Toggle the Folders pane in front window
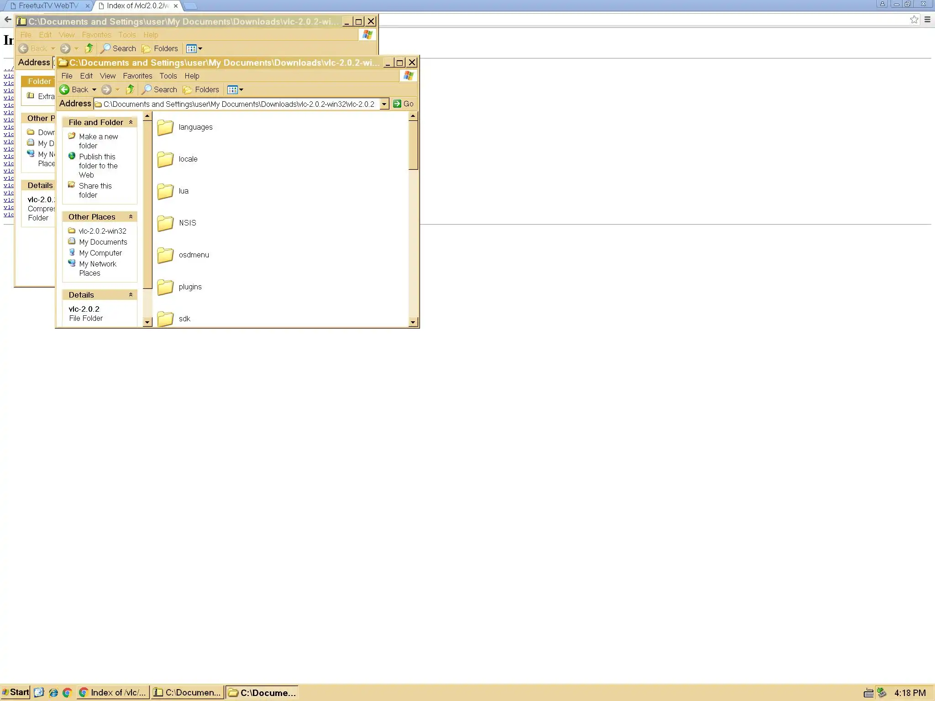This screenshot has width=935, height=701. tap(201, 89)
